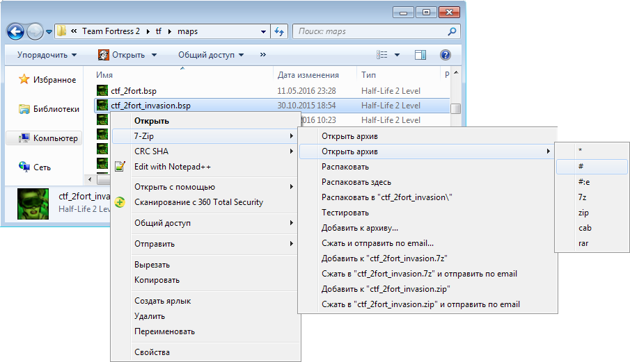Click 360 Total Security icon
Viewport: 630px width, 362px height.
120,202
